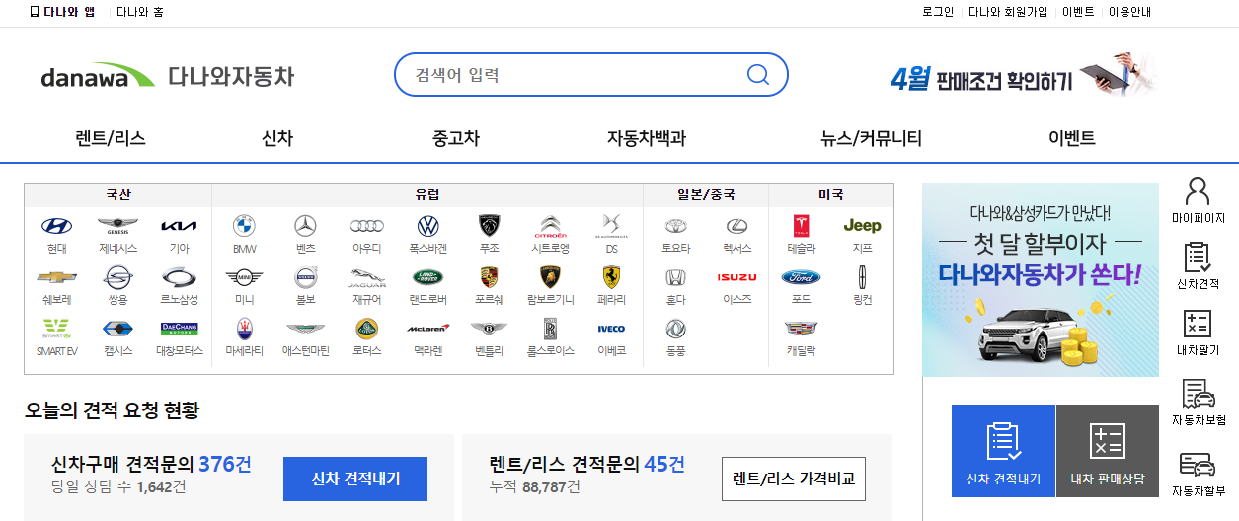Choose the Aston Martin (애스턴마틴) icon
1239x521 pixels.
[x=305, y=329]
